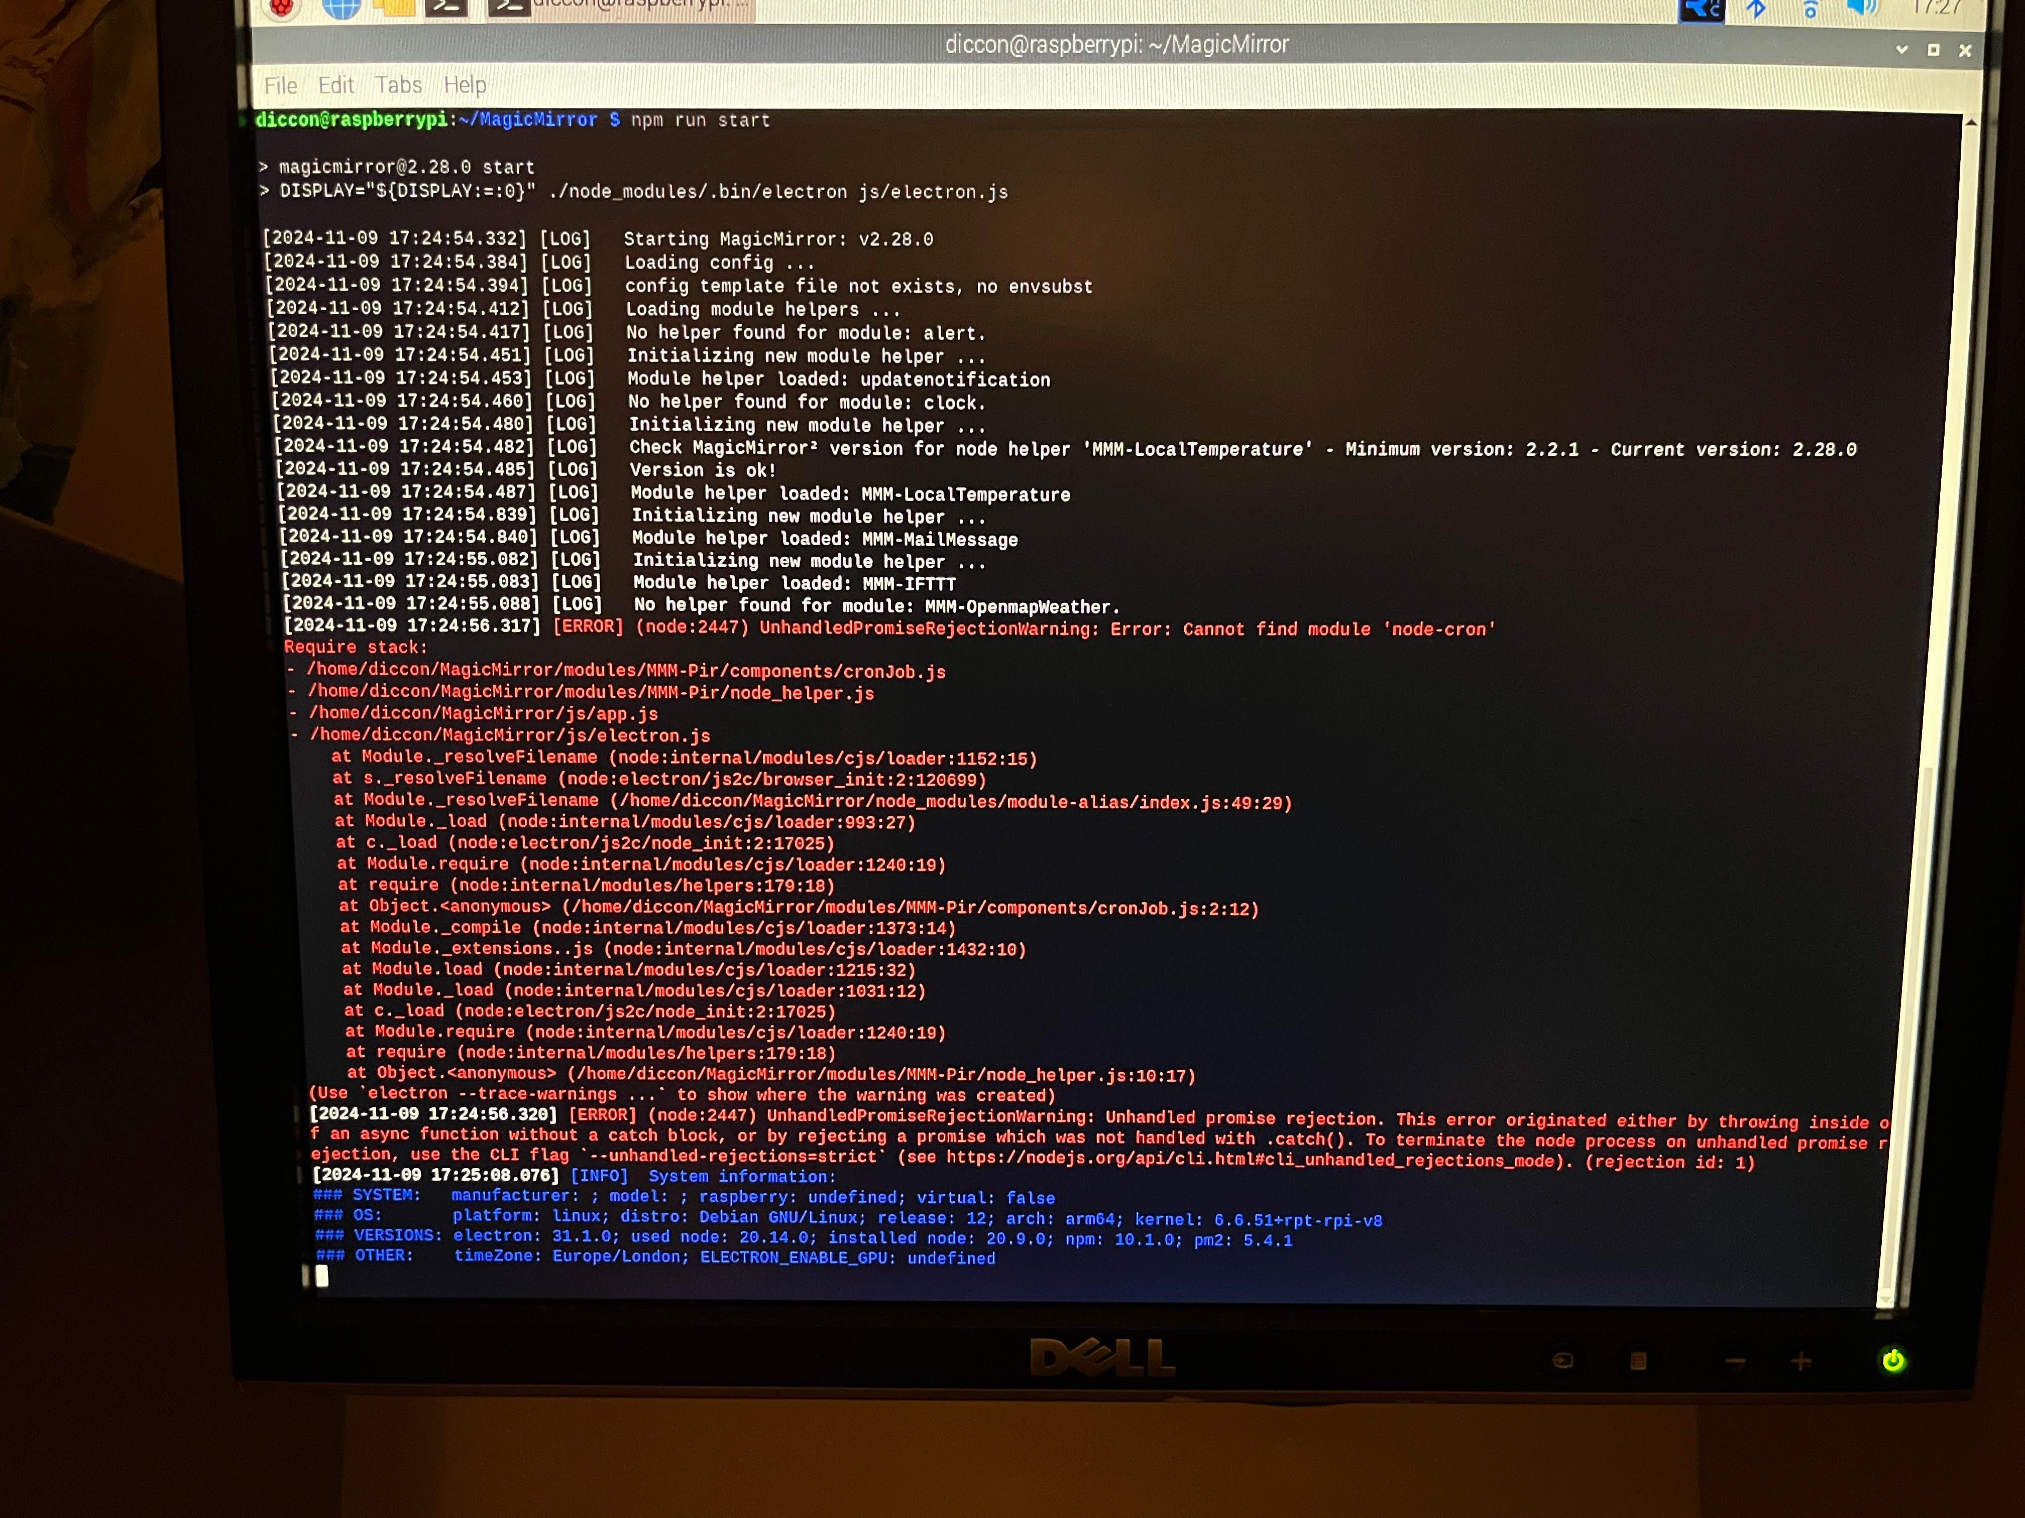
Task: Open the wireless network tray icon
Action: [1810, 9]
